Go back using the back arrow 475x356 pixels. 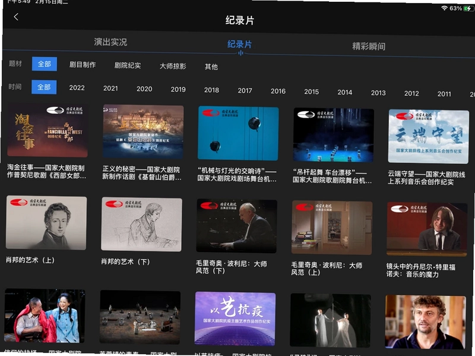pyautogui.click(x=16, y=17)
